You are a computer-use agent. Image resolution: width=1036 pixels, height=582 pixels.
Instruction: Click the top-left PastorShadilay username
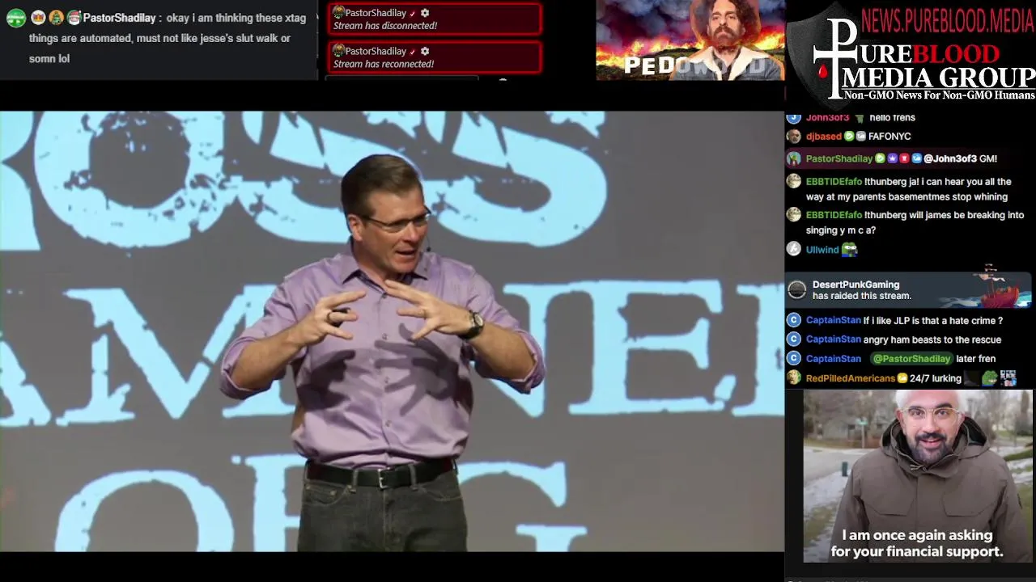point(119,18)
